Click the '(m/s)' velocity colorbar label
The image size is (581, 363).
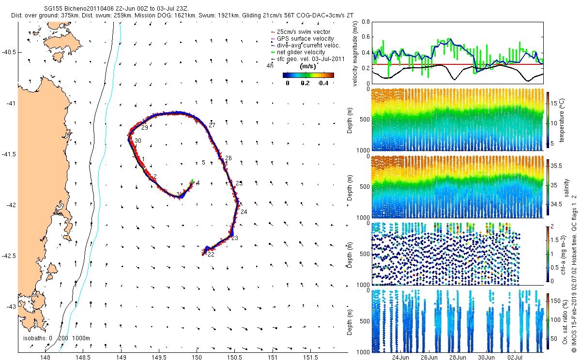point(308,66)
